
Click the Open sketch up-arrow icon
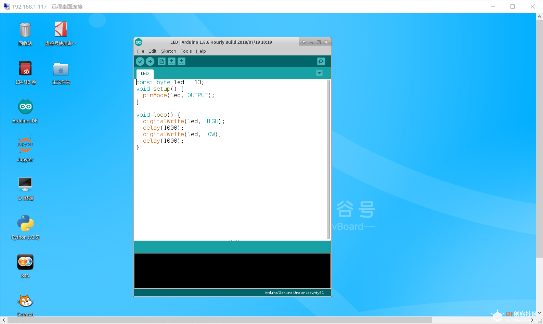click(x=171, y=61)
